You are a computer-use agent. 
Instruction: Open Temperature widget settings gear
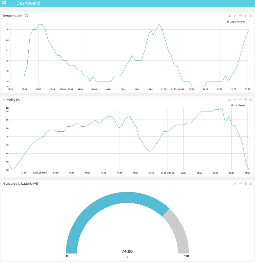coord(246,16)
